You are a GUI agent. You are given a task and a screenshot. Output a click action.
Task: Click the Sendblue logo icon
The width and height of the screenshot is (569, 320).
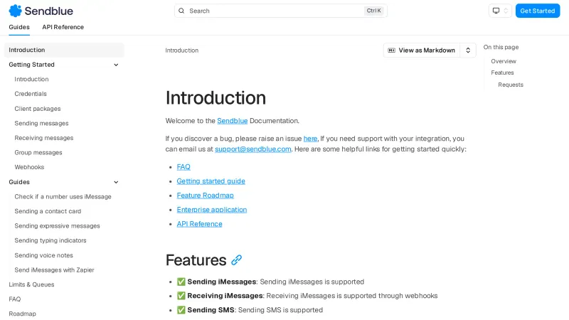15,11
